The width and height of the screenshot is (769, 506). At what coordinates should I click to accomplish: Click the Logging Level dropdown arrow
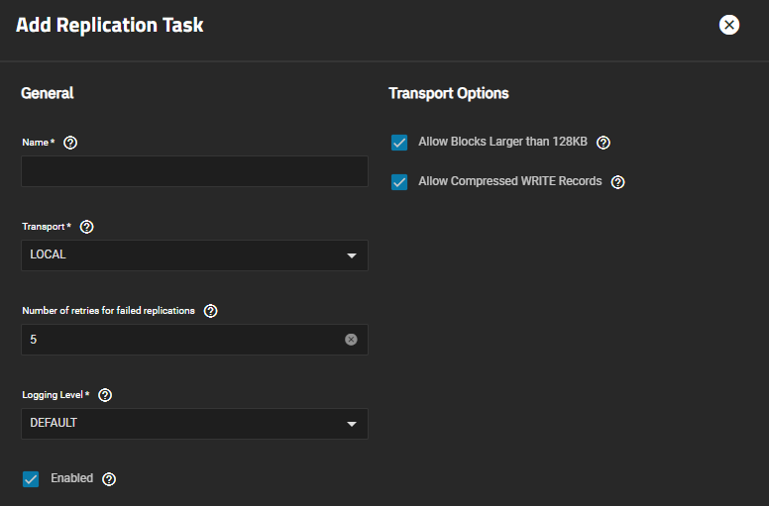point(351,424)
